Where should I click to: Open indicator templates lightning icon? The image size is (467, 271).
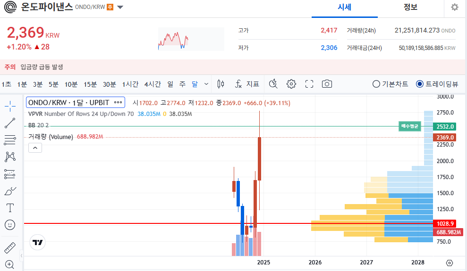273,84
